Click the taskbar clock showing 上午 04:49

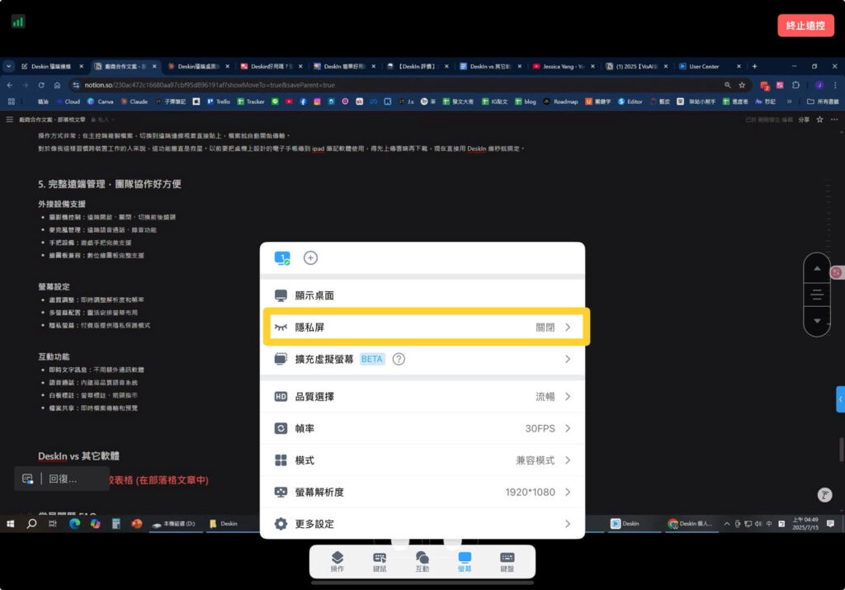(x=805, y=524)
